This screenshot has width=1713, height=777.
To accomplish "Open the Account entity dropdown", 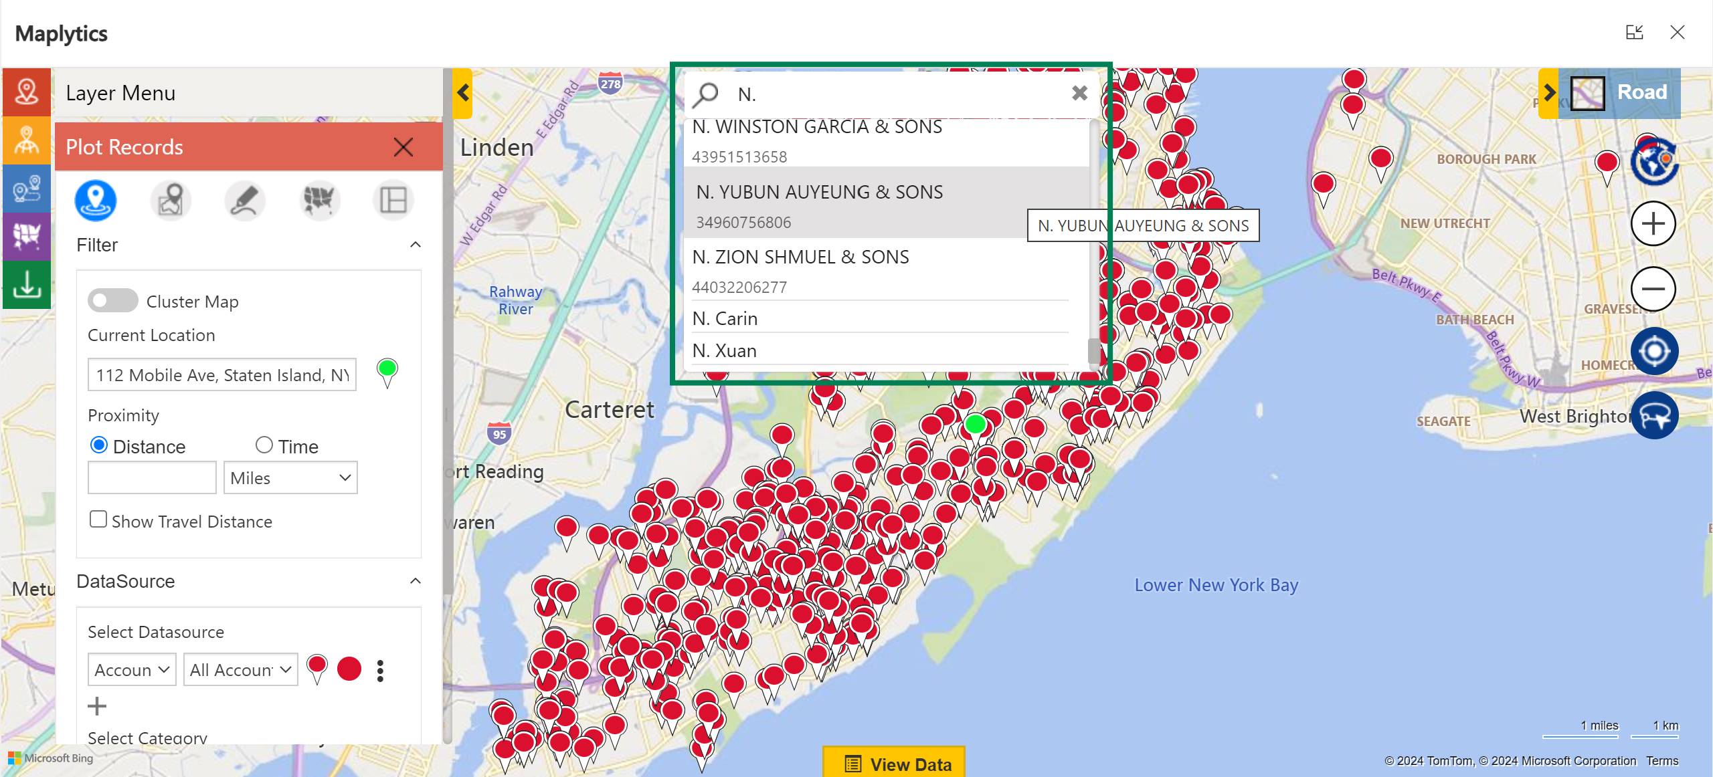I will pos(132,669).
